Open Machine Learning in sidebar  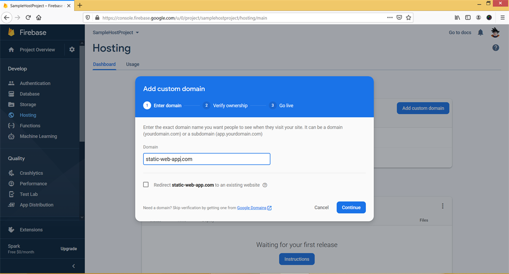pyautogui.click(x=38, y=136)
